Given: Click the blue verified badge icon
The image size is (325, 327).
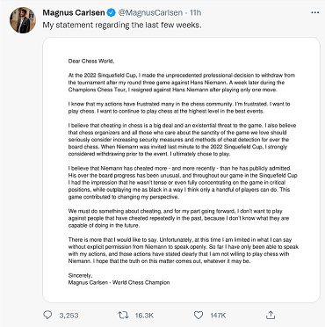Looking at the screenshot, I should click(112, 13).
